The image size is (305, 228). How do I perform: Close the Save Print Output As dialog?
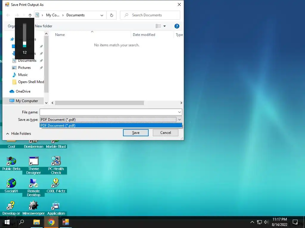(179, 4)
